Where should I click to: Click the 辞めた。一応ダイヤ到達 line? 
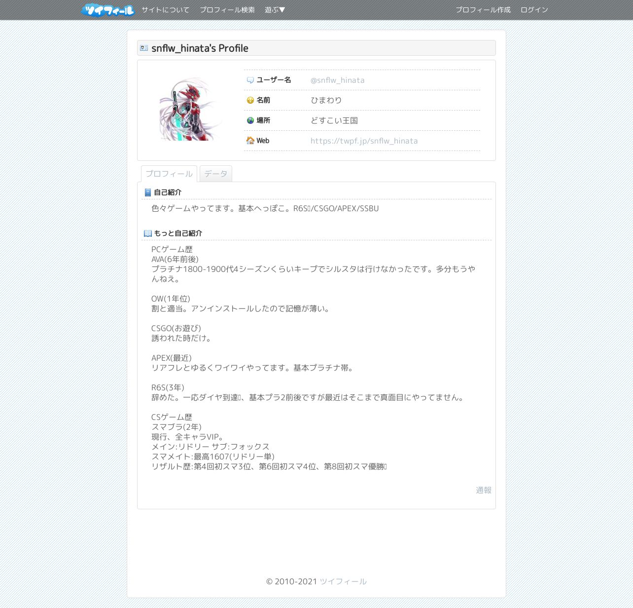click(309, 397)
